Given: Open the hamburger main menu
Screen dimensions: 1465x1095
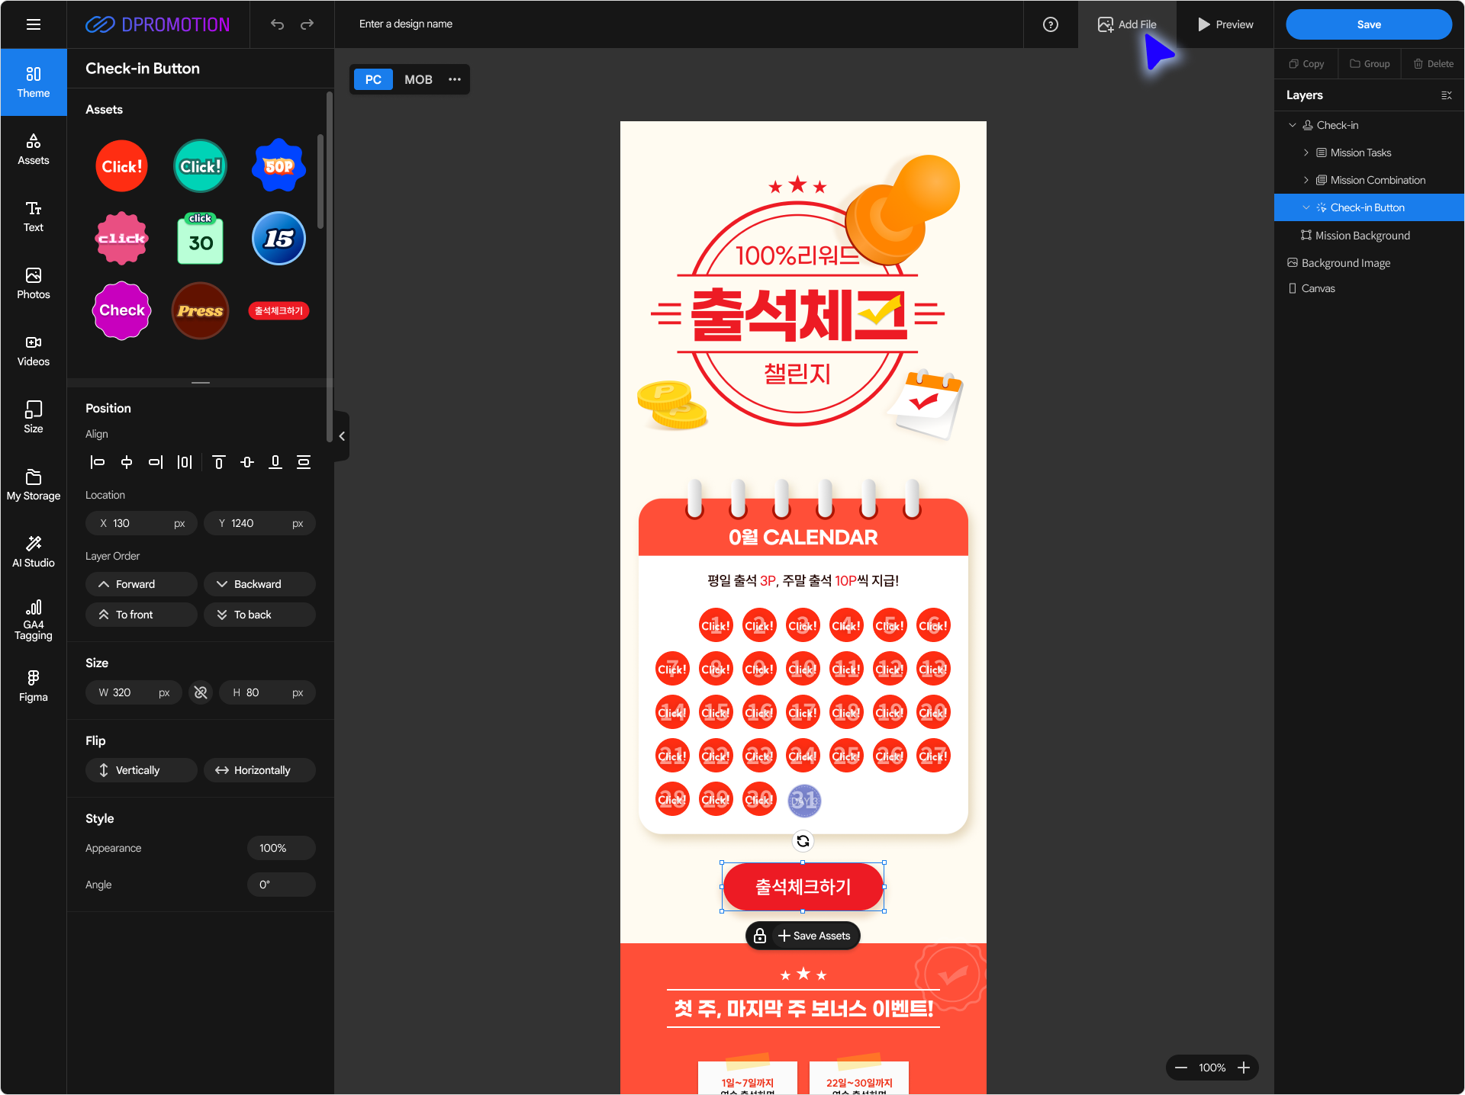Looking at the screenshot, I should 34,24.
